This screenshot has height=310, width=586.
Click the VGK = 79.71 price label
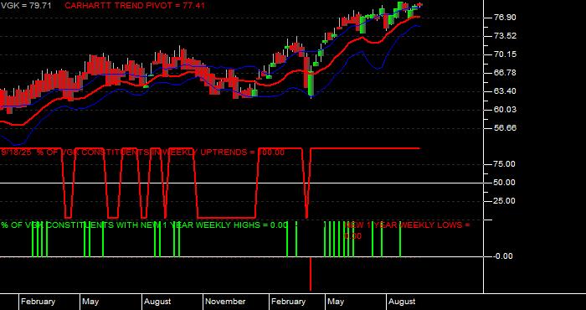(26, 6)
